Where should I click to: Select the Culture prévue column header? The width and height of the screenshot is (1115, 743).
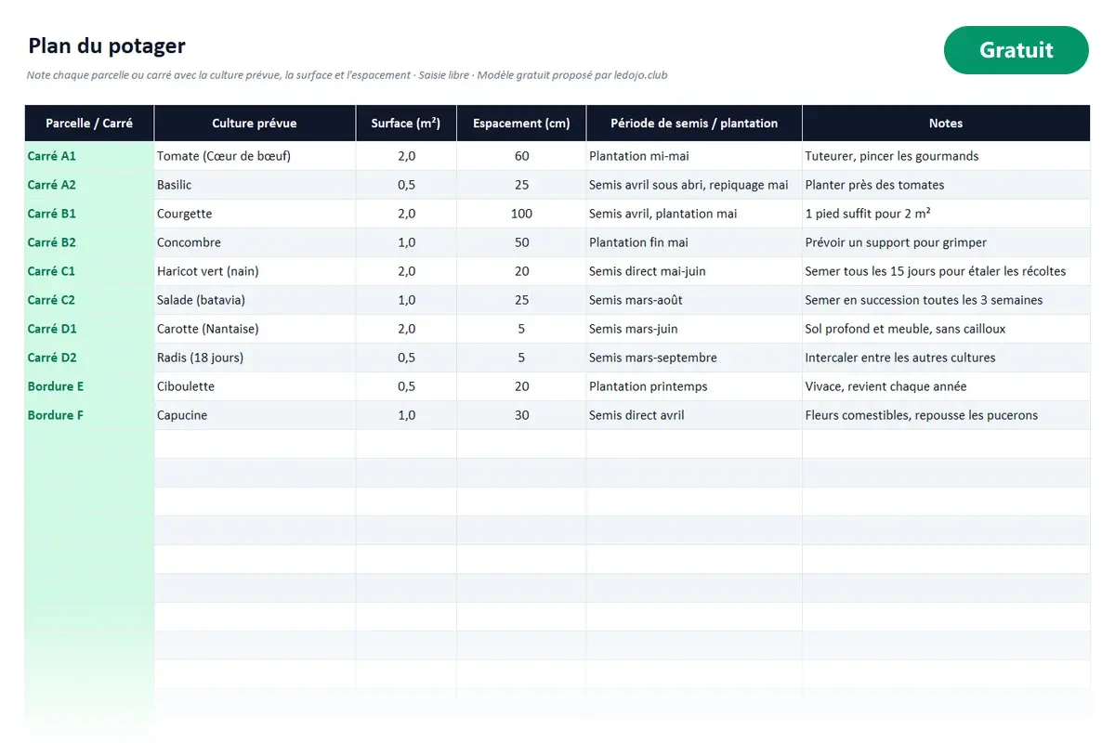coord(255,124)
